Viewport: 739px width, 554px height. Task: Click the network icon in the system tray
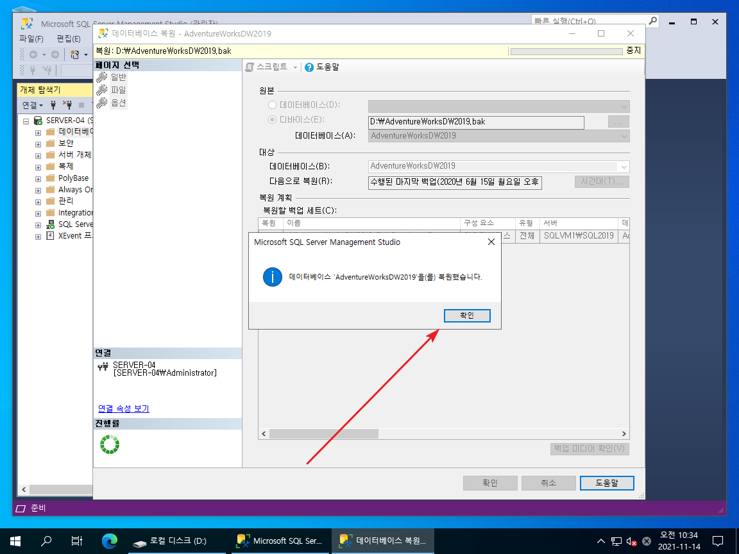pos(616,541)
